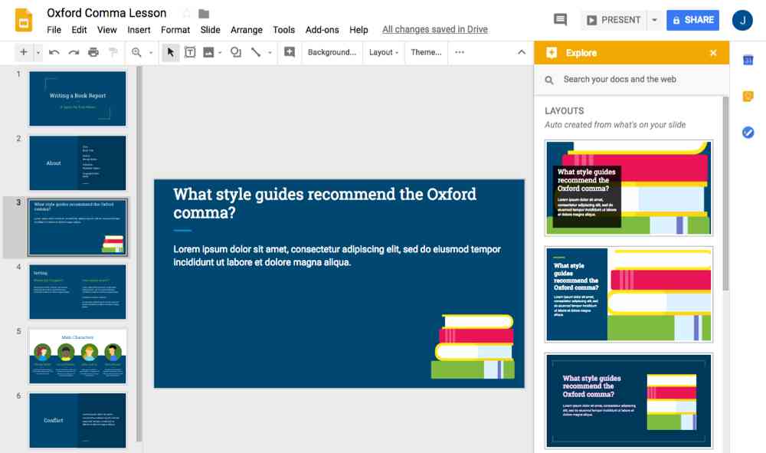This screenshot has width=766, height=453.
Task: Enable the Paint format tool
Action: coord(112,53)
